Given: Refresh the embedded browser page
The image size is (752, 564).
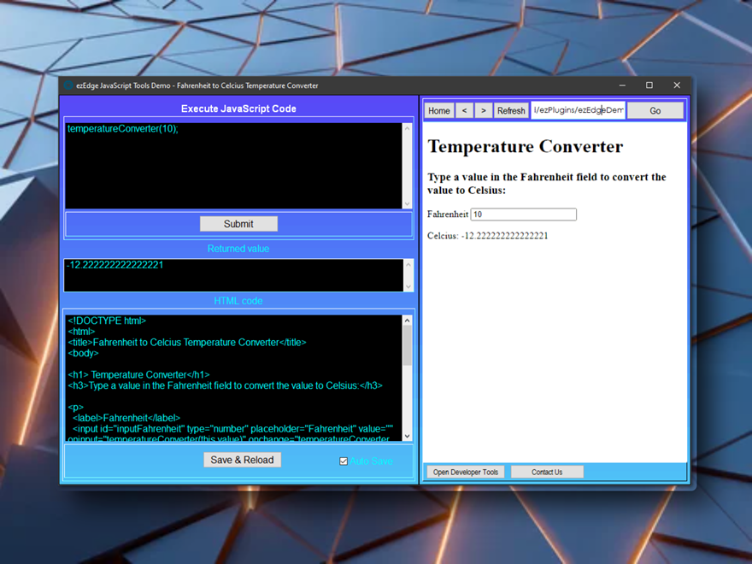Looking at the screenshot, I should click(511, 110).
